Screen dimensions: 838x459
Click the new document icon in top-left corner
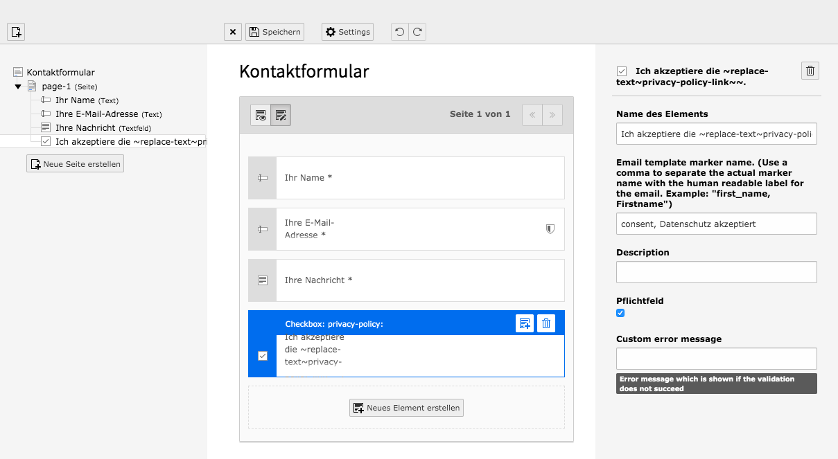[15, 31]
